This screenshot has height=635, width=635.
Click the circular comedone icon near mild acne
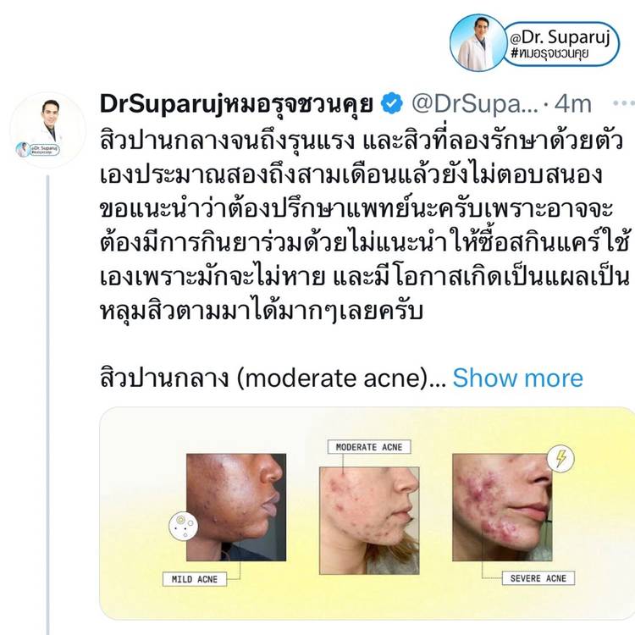(183, 526)
